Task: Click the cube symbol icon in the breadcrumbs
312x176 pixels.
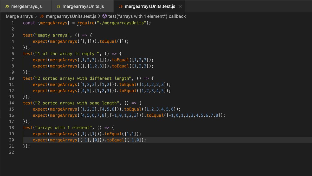Action: [x=105, y=16]
